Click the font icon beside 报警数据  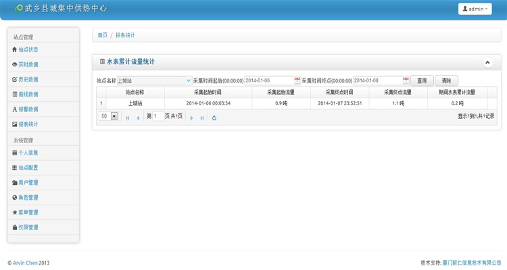[x=15, y=109]
